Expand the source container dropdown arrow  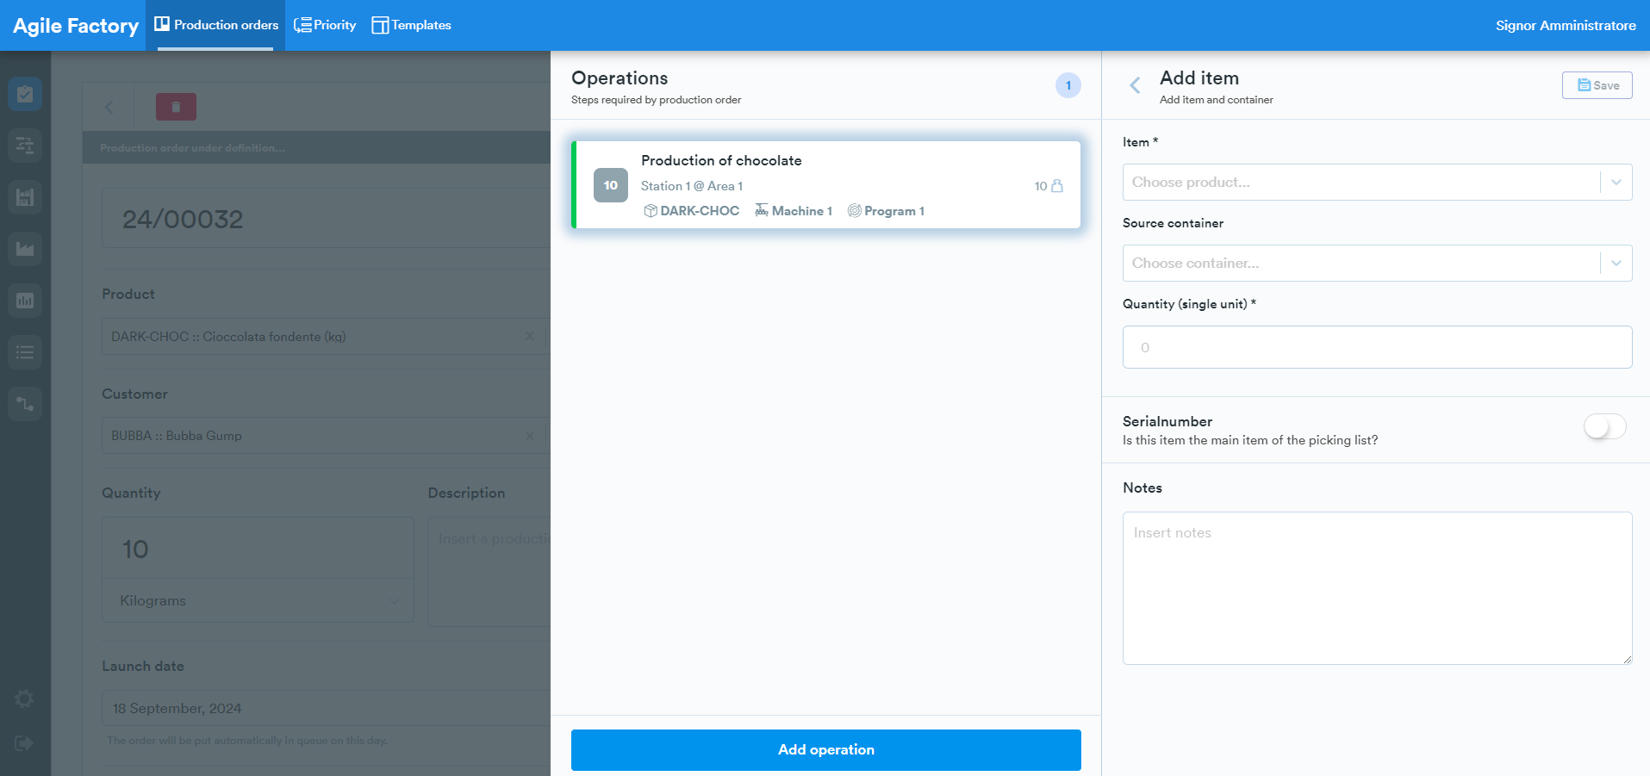1616,263
